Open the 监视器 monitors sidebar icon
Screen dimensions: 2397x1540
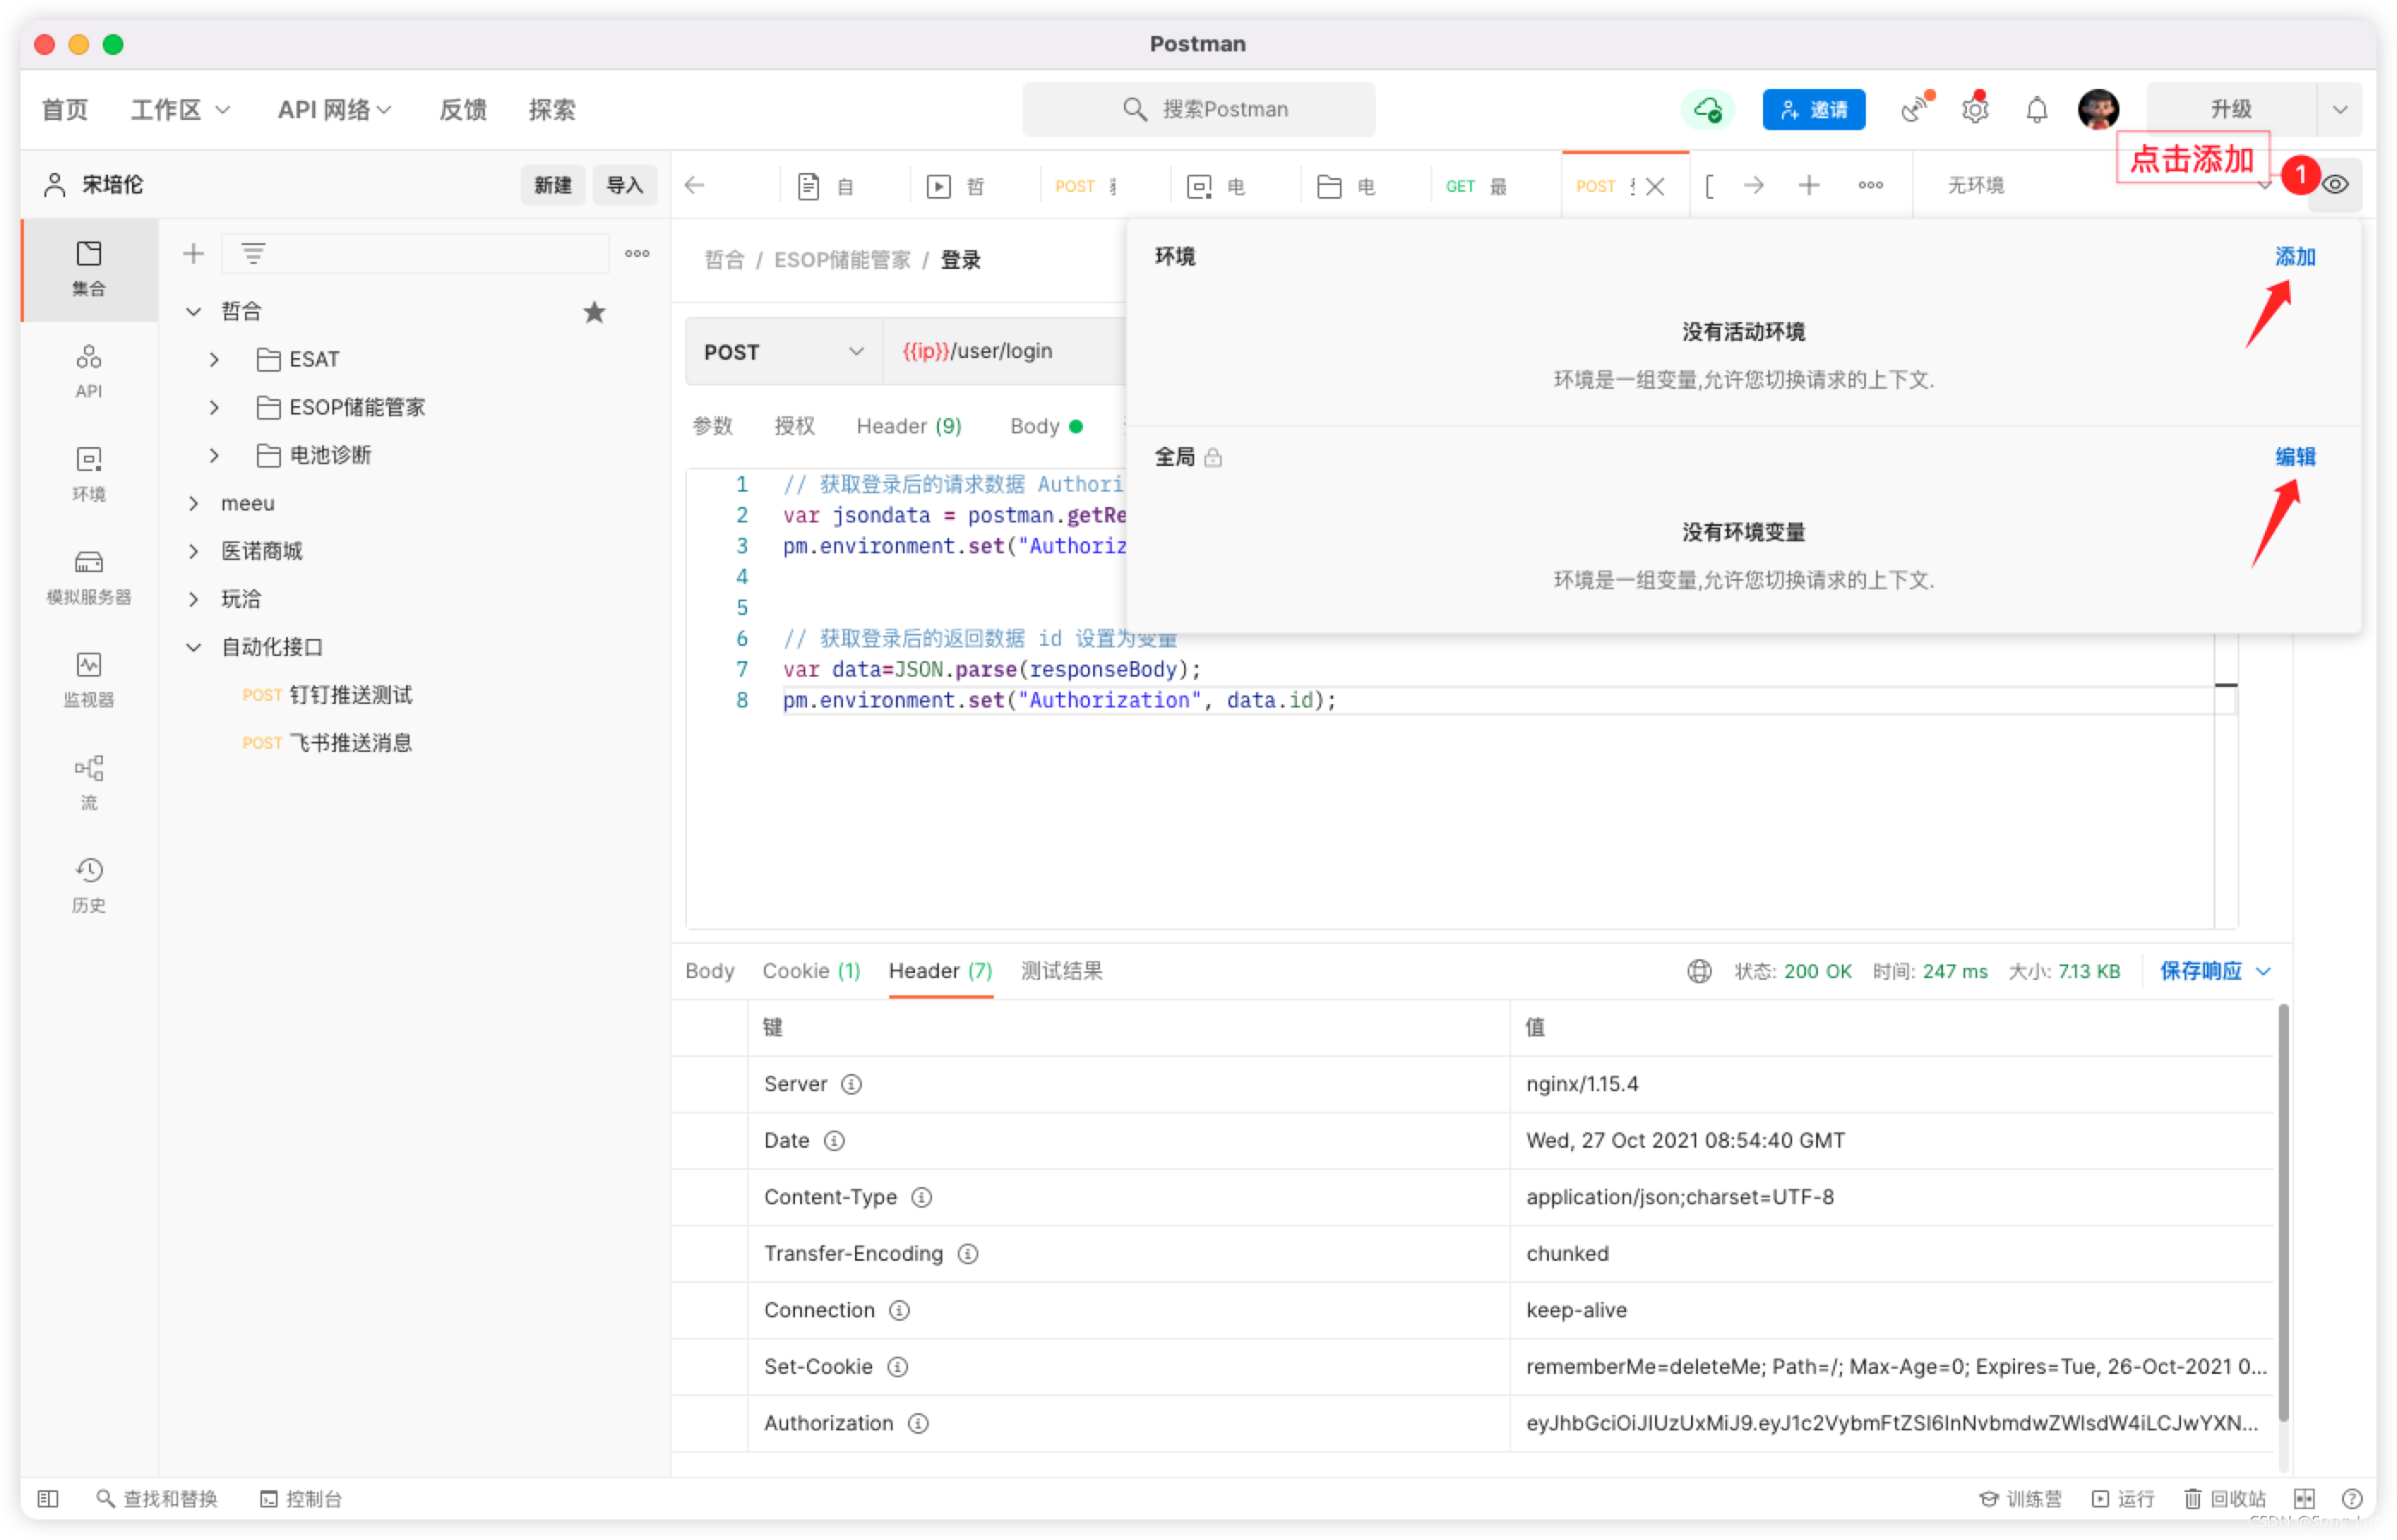(88, 679)
